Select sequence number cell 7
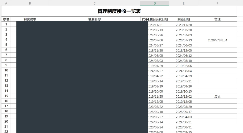 (6, 55)
